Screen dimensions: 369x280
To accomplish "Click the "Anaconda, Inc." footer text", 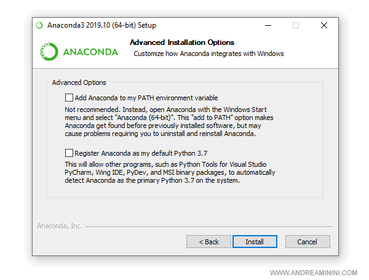I will tap(60, 226).
